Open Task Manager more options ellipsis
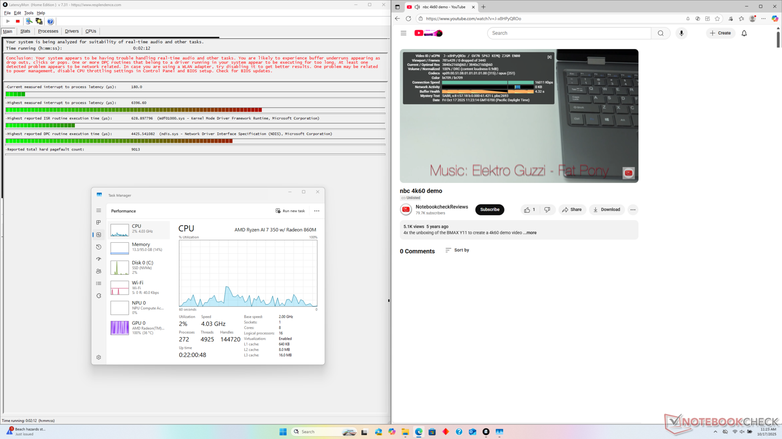The image size is (782, 439). point(316,211)
